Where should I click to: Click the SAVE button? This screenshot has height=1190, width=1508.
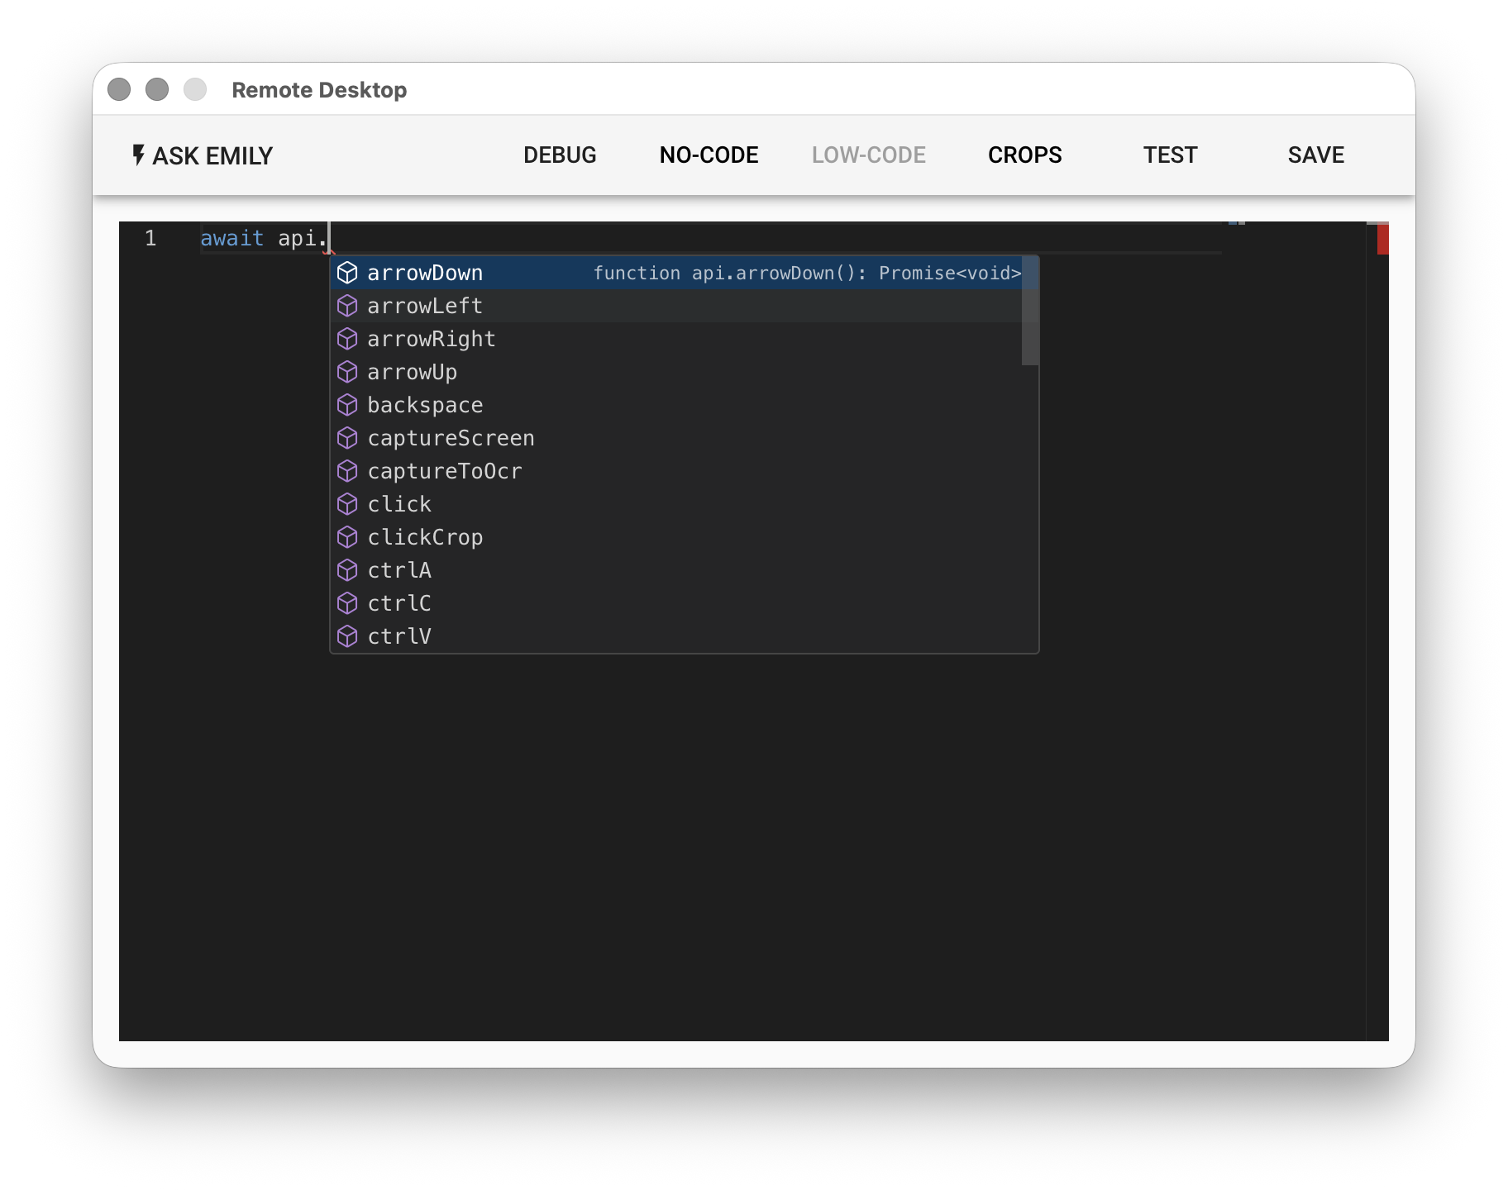1315,155
